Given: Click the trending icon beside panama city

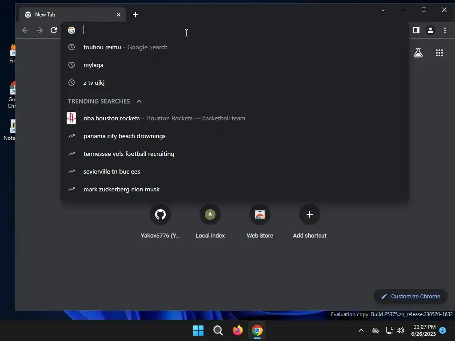Looking at the screenshot, I should [72, 136].
